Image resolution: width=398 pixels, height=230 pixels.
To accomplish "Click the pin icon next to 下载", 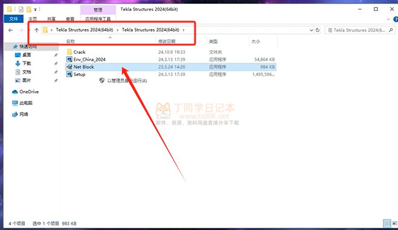I will click(x=56, y=63).
